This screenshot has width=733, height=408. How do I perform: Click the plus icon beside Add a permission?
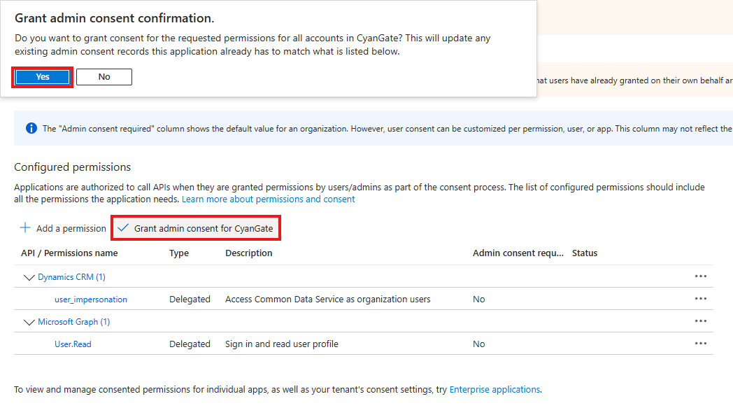(24, 228)
